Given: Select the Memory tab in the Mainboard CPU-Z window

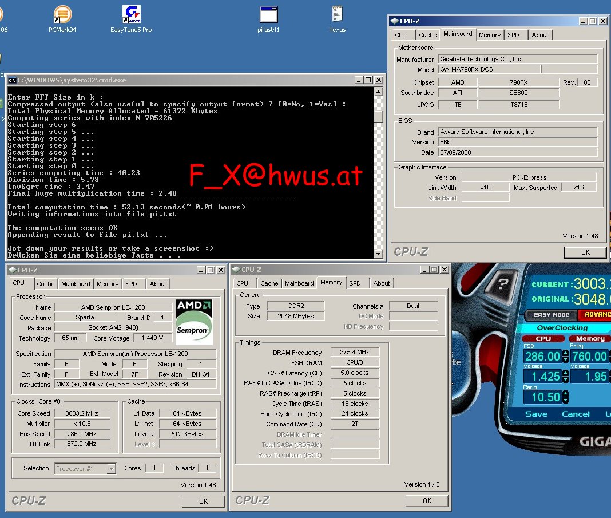Looking at the screenshot, I should pos(489,35).
